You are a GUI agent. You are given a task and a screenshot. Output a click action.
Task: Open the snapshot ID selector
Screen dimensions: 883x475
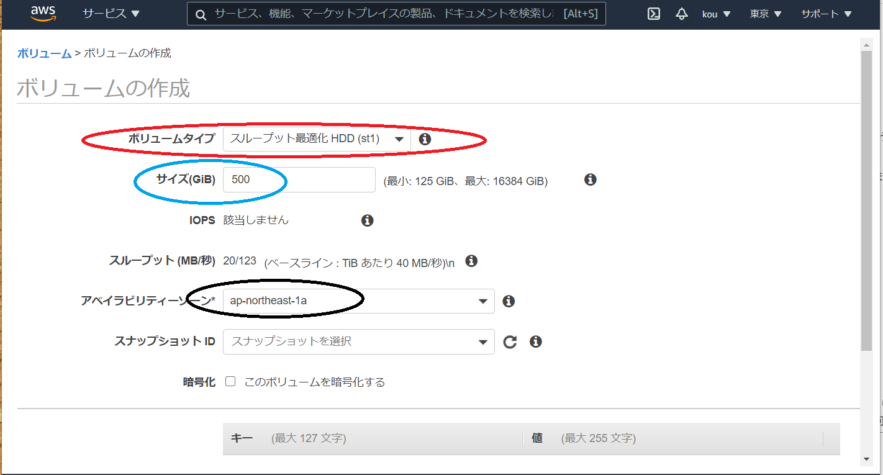point(483,342)
